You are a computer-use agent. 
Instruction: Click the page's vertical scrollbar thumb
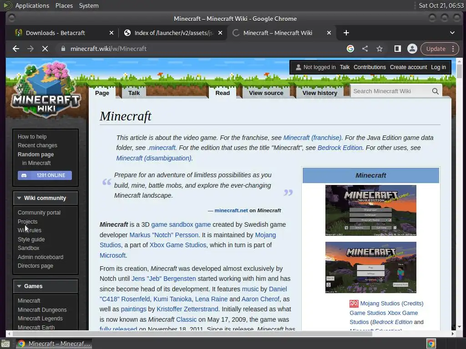pyautogui.click(x=459, y=71)
